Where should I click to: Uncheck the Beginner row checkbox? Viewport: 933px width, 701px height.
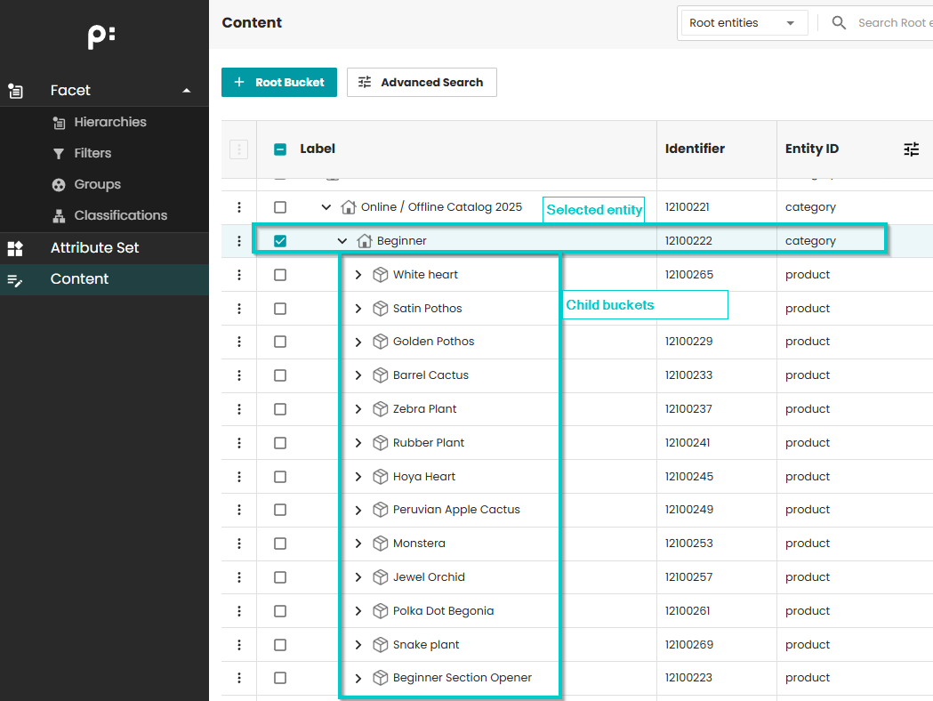pyautogui.click(x=280, y=241)
